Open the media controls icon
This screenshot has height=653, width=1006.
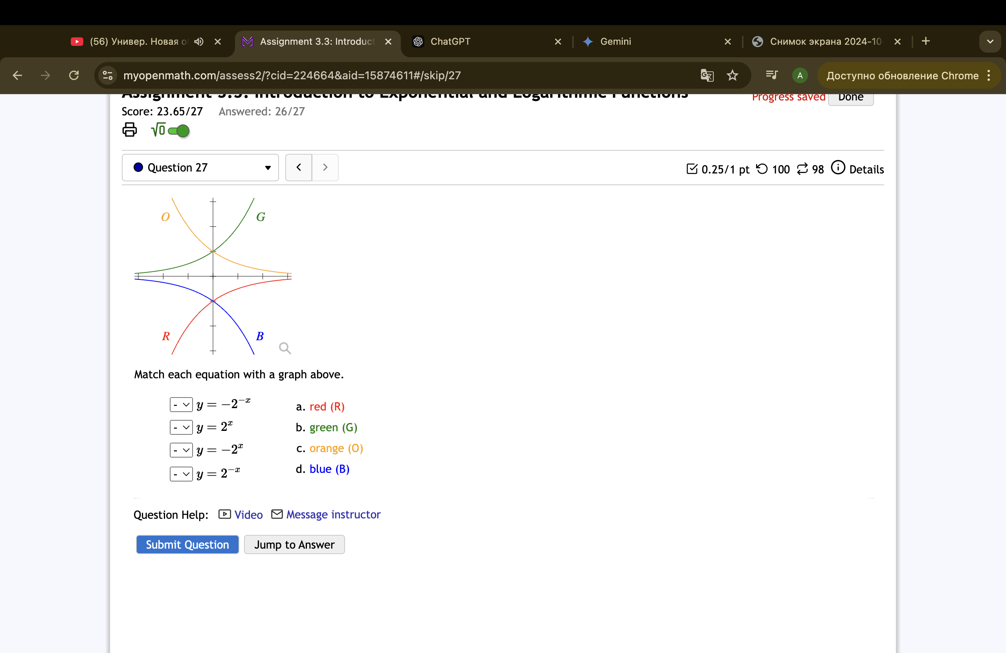pos(772,75)
